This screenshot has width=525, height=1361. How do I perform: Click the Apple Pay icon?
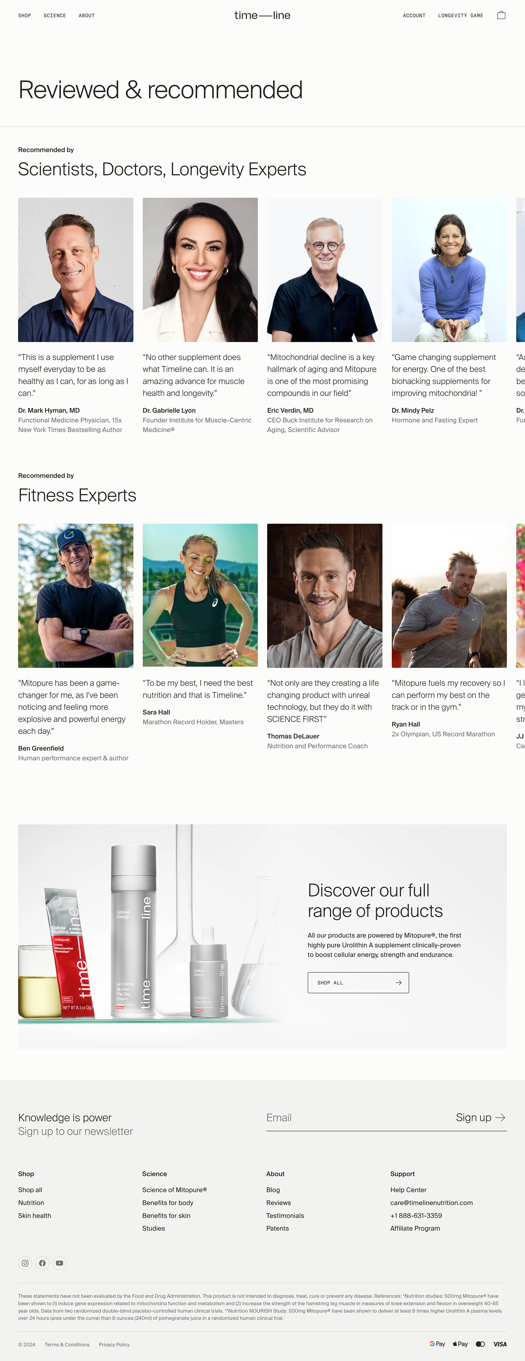coord(460,1344)
